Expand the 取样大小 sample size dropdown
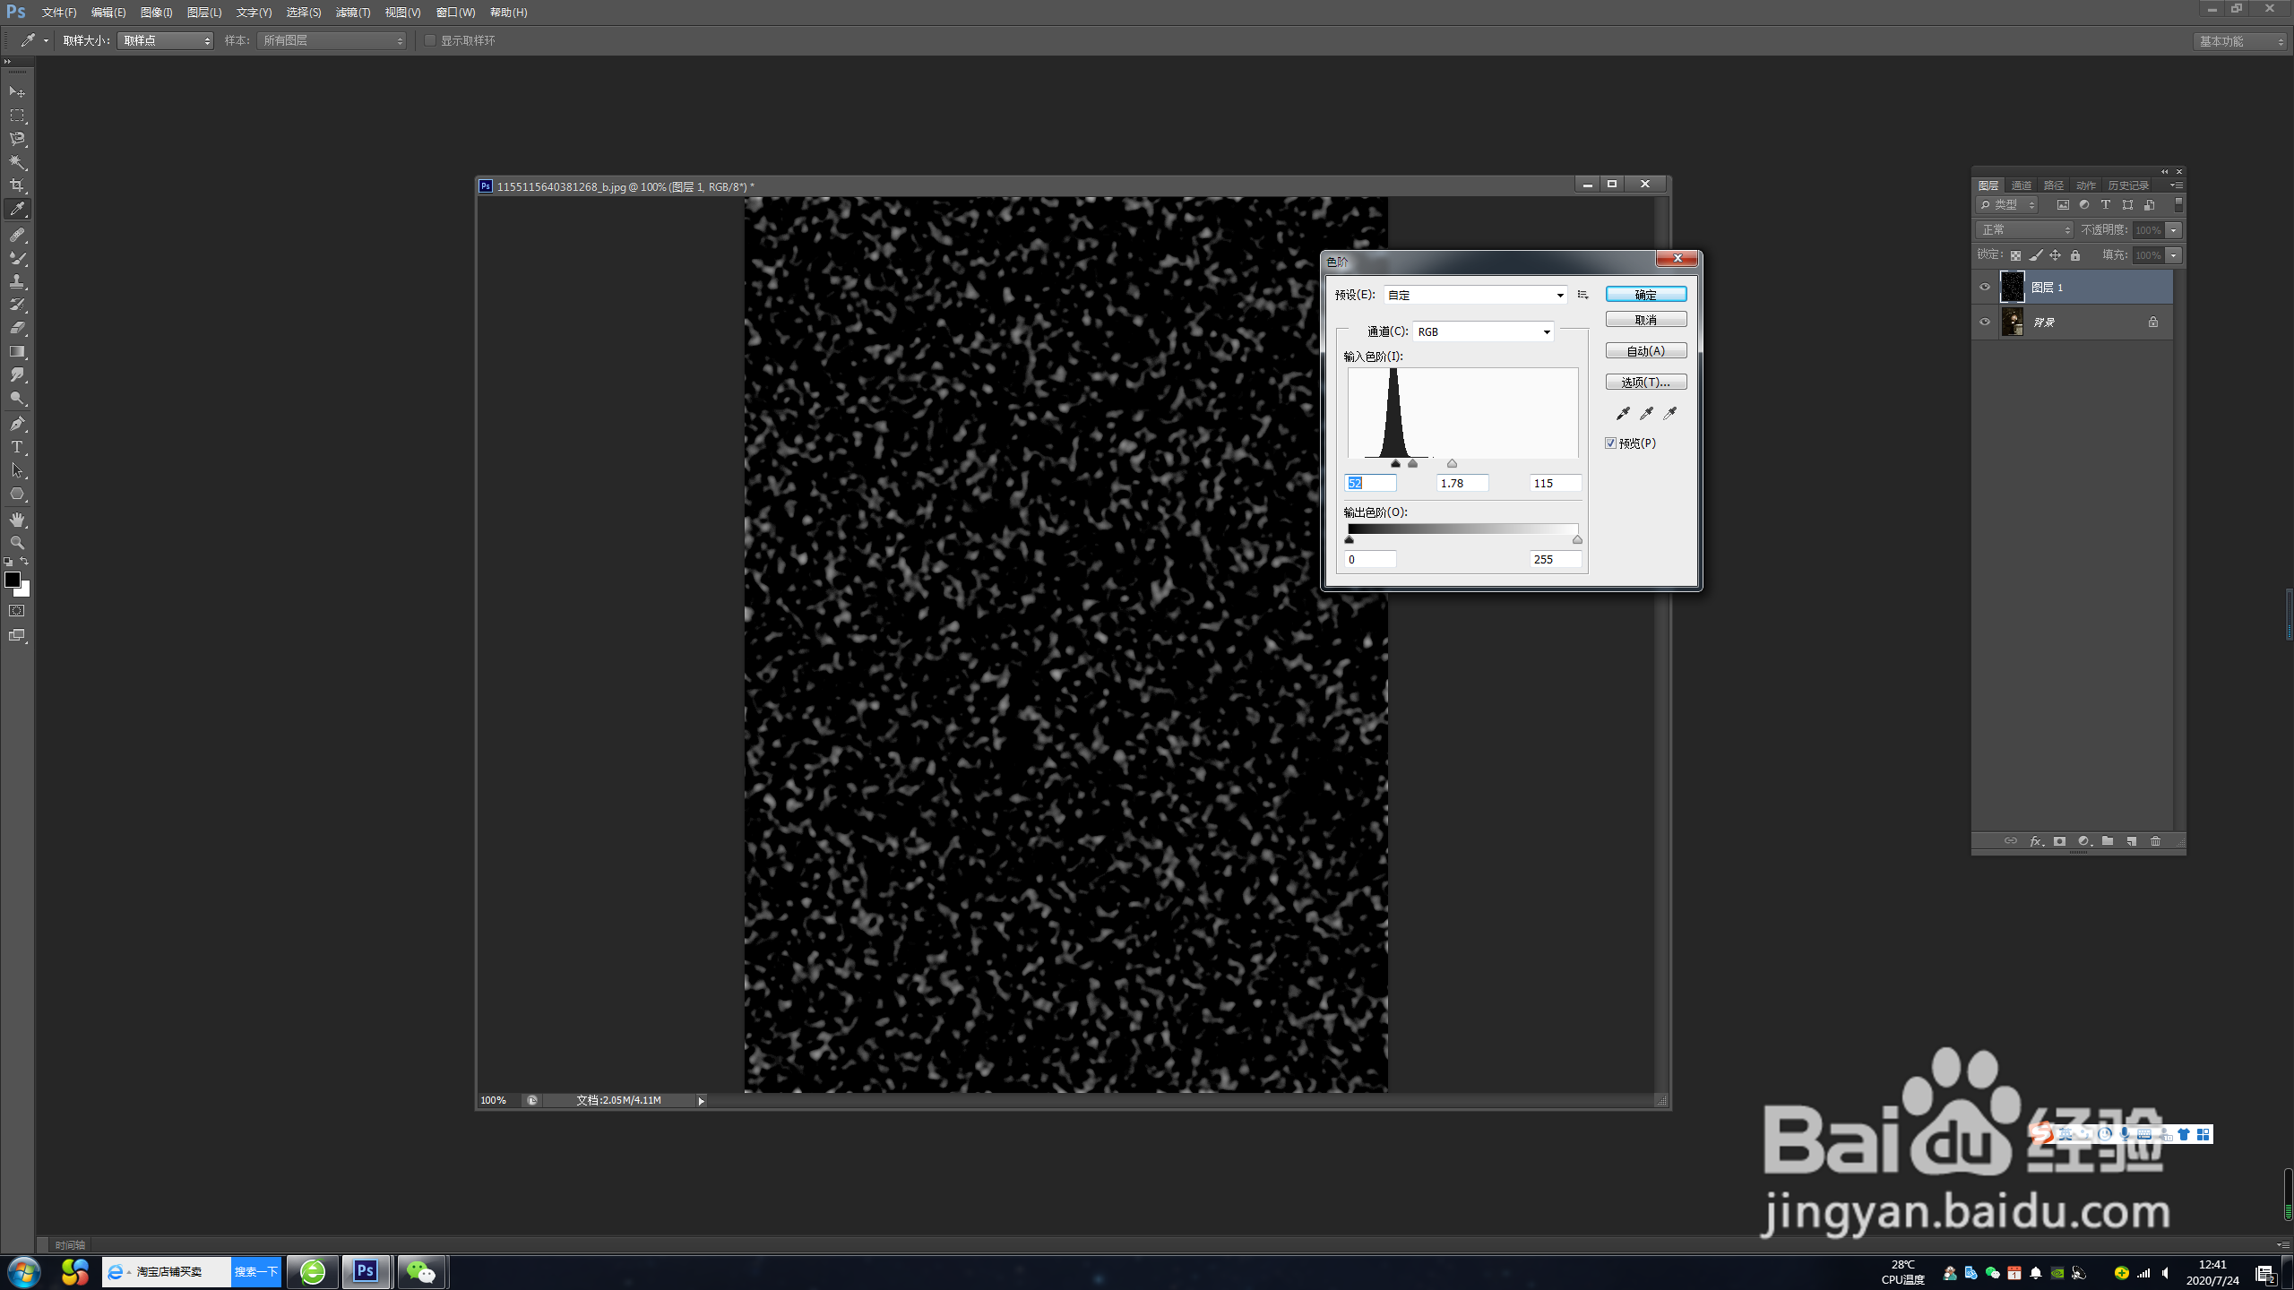The width and height of the screenshot is (2294, 1290). click(166, 40)
